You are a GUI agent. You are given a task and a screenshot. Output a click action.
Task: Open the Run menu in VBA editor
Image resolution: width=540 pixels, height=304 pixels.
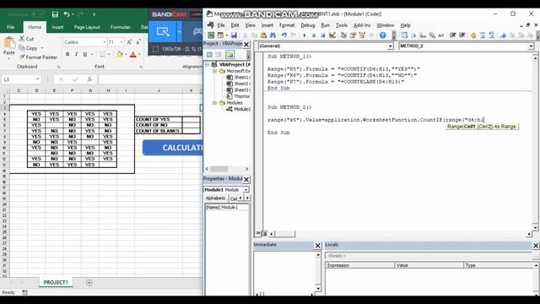[x=325, y=25]
